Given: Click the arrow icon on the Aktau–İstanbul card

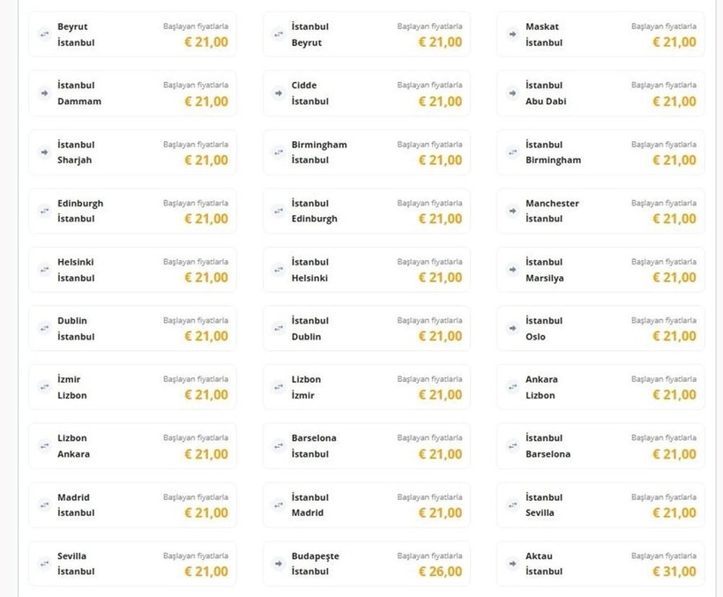Looking at the screenshot, I should [512, 563].
